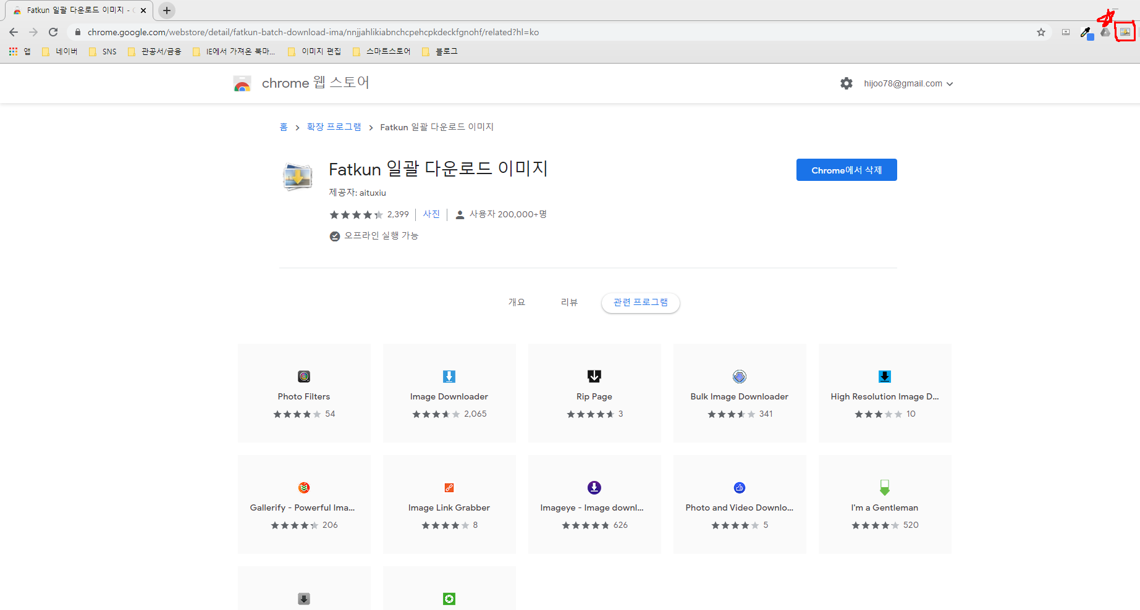
Task: Open a new browser tab
Action: 167,10
